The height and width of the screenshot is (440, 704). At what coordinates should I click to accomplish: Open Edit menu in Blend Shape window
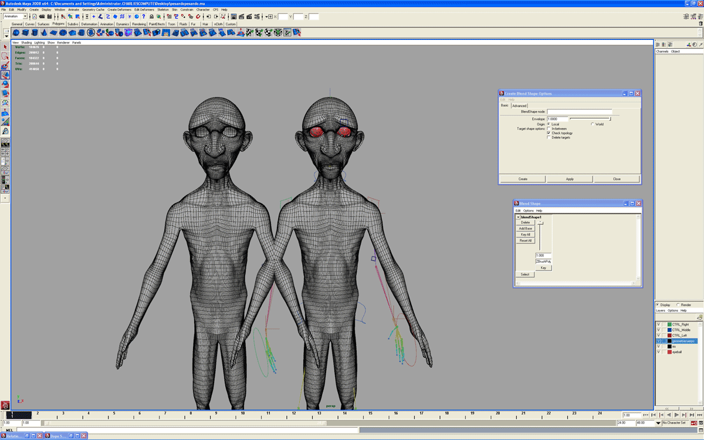click(x=518, y=211)
